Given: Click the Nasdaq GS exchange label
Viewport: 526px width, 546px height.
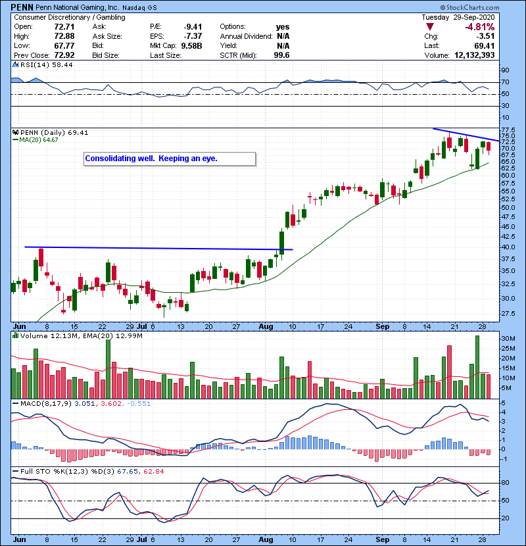Looking at the screenshot, I should tap(139, 7).
